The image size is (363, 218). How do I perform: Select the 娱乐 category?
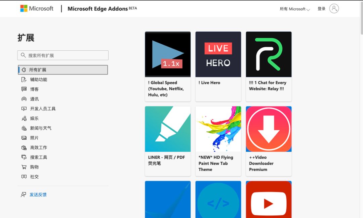click(34, 119)
